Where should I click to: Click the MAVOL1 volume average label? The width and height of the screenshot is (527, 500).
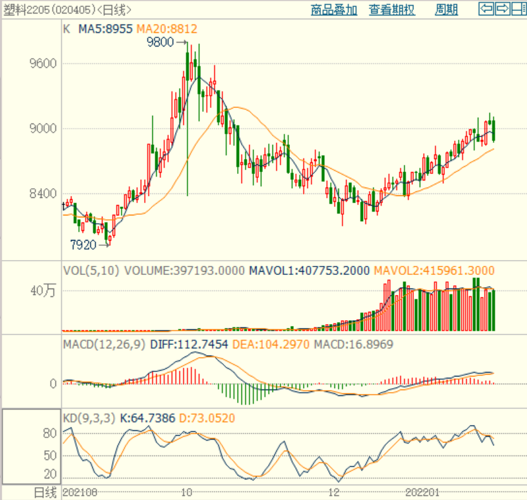pyautogui.click(x=309, y=271)
